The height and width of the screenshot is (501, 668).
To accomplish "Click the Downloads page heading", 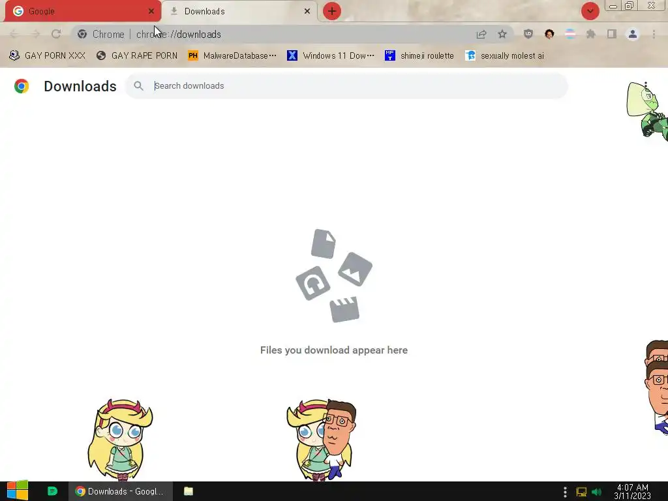I will [80, 86].
